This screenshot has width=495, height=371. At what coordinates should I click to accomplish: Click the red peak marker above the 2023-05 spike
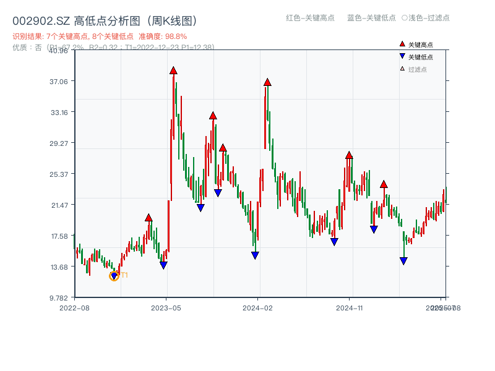[x=173, y=70]
